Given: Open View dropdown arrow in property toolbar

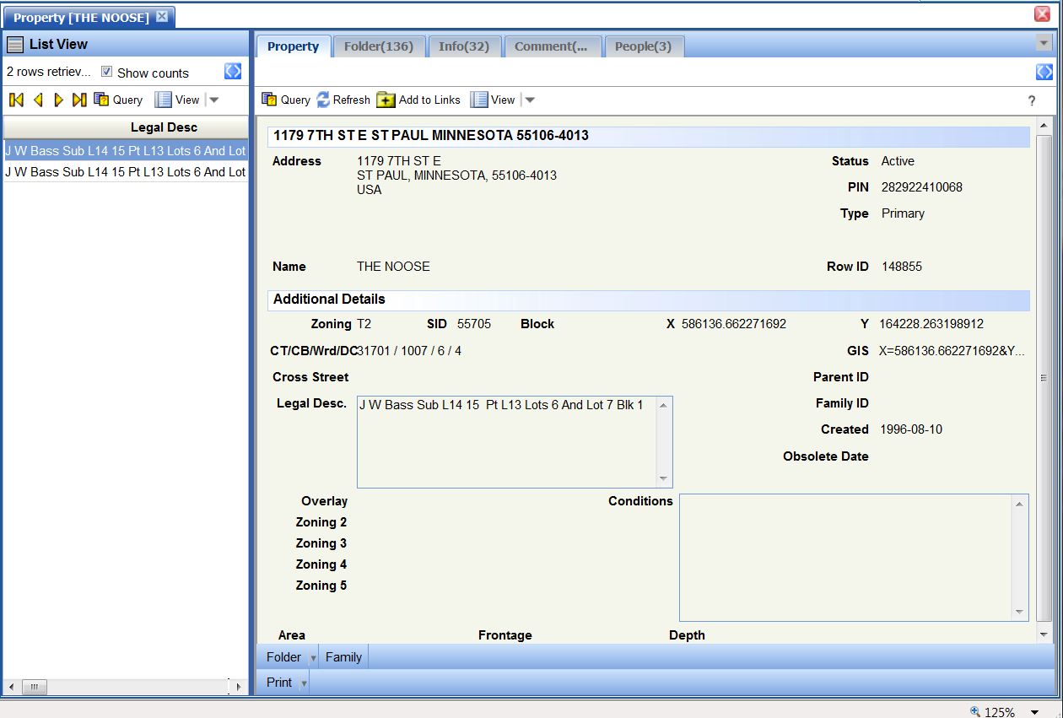Looking at the screenshot, I should pos(530,100).
